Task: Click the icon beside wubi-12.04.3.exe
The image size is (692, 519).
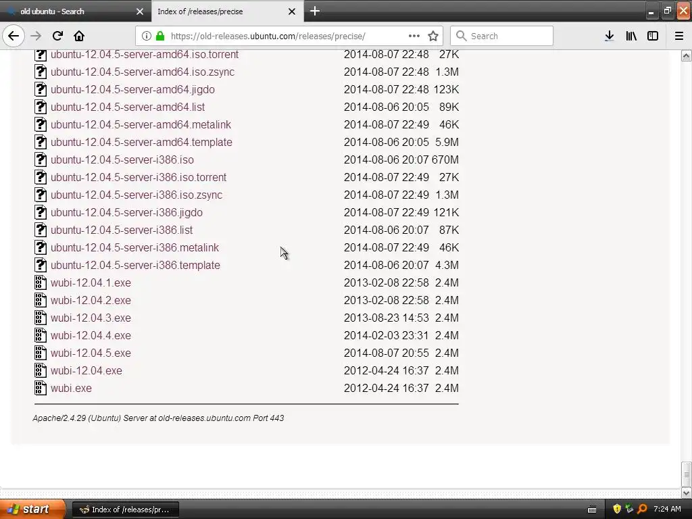Action: 41,318
